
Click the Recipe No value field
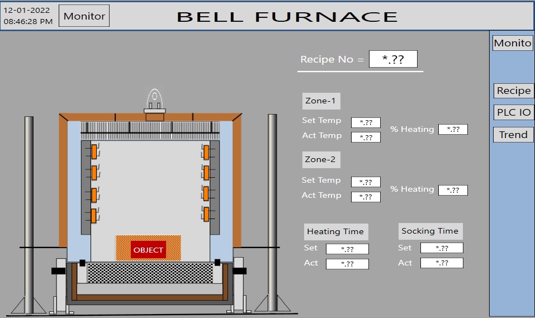click(393, 59)
